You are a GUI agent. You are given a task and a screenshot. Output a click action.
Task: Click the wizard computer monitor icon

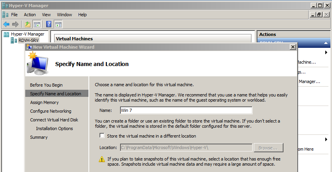click(x=37, y=63)
